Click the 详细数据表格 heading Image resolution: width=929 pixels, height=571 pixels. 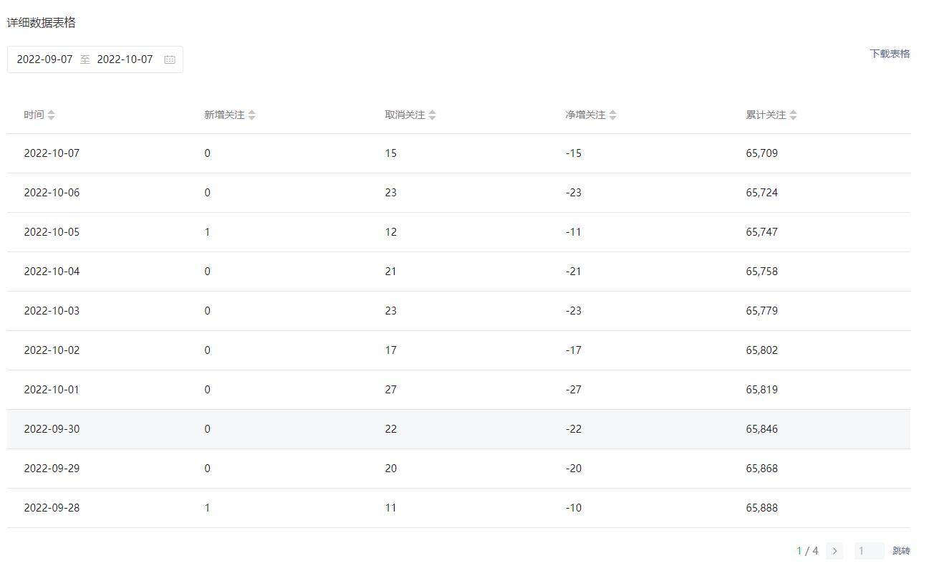[42, 23]
